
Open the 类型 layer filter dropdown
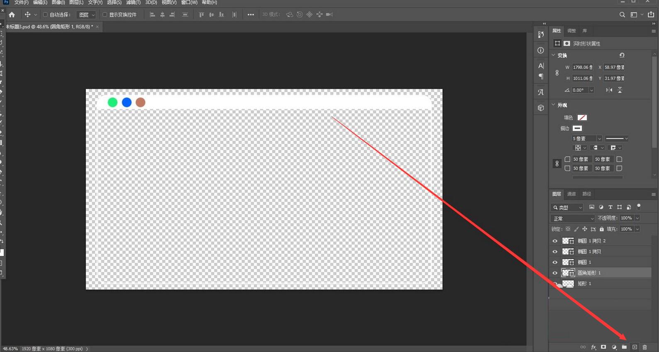click(567, 207)
